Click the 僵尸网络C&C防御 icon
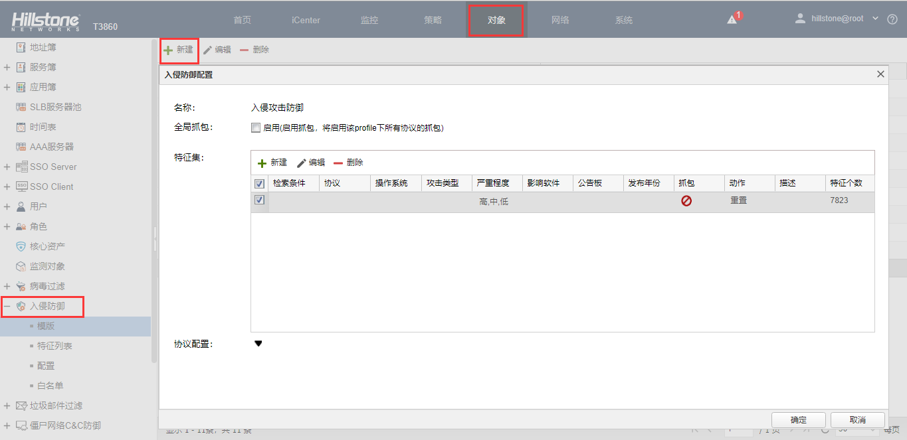Viewport: 907px width, 440px height. click(x=21, y=425)
